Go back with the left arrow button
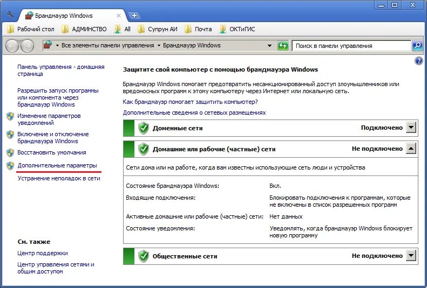Image resolution: width=427 pixels, height=288 pixels. point(12,46)
